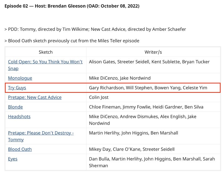The width and height of the screenshot is (224, 174).
Task: Select the Colin Jost writer cell
Action: click(153, 97)
